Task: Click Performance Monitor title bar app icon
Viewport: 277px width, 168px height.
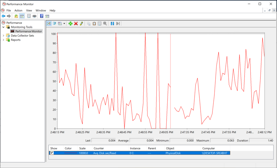Action: tap(4, 4)
